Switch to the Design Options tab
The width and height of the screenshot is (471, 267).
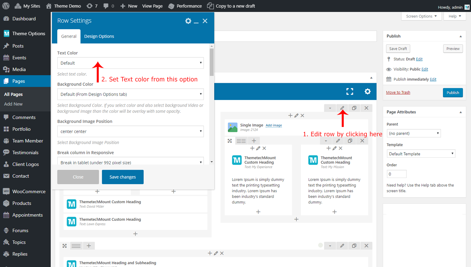(x=99, y=36)
